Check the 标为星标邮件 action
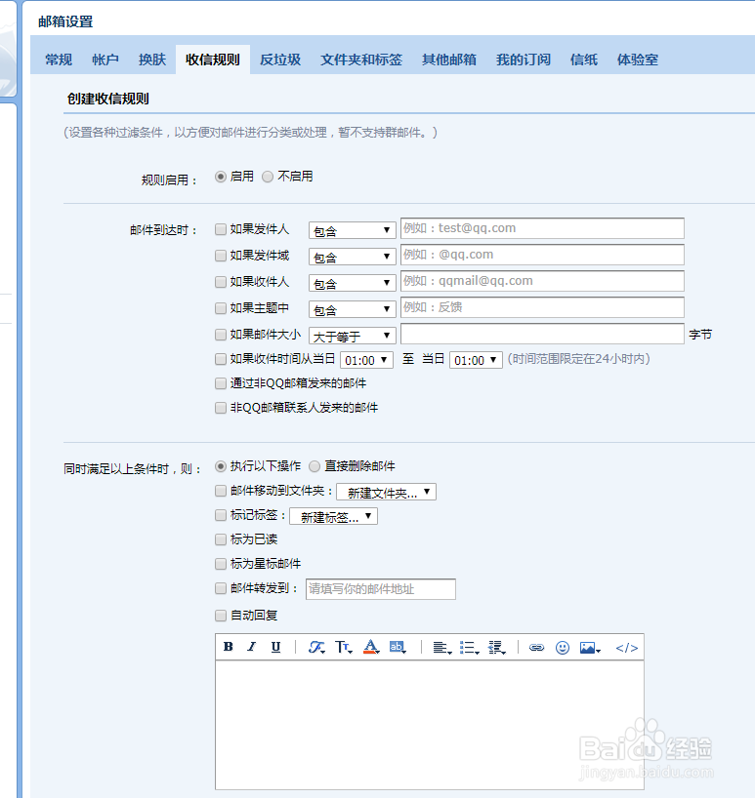755x798 pixels. point(221,564)
